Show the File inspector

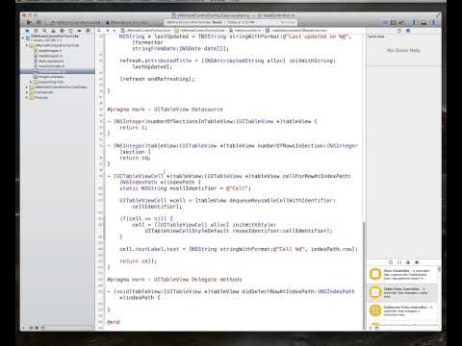[x=399, y=31]
